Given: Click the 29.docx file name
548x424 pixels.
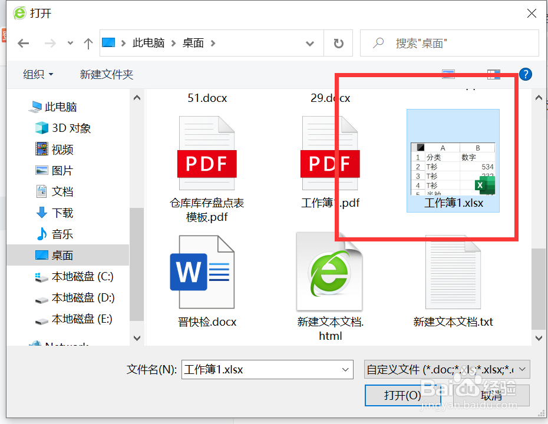Looking at the screenshot, I should click(330, 98).
